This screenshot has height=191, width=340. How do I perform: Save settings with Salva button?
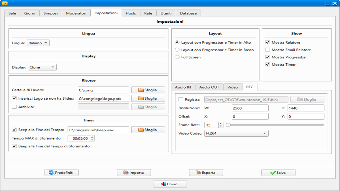coord(279,173)
